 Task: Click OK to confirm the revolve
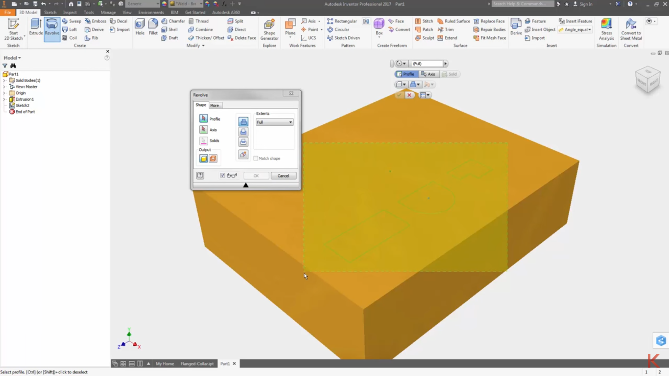click(256, 175)
